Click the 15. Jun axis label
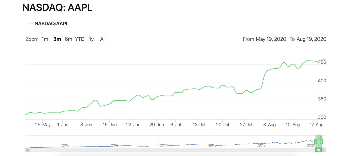Screen dimensions: 356x156 tap(110, 125)
